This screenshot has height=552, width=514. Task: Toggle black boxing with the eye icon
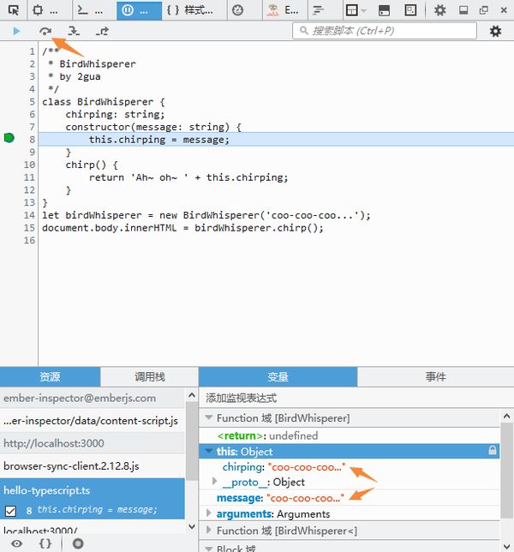tap(16, 543)
